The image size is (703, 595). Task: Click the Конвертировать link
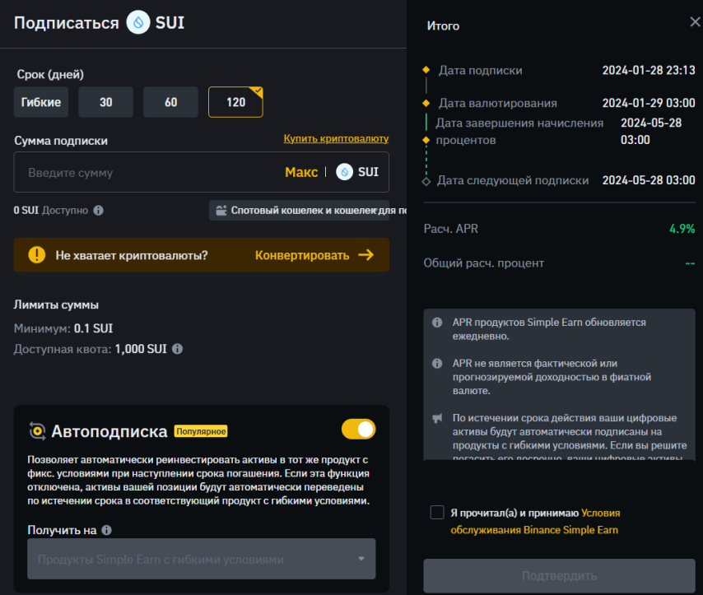pyautogui.click(x=302, y=255)
